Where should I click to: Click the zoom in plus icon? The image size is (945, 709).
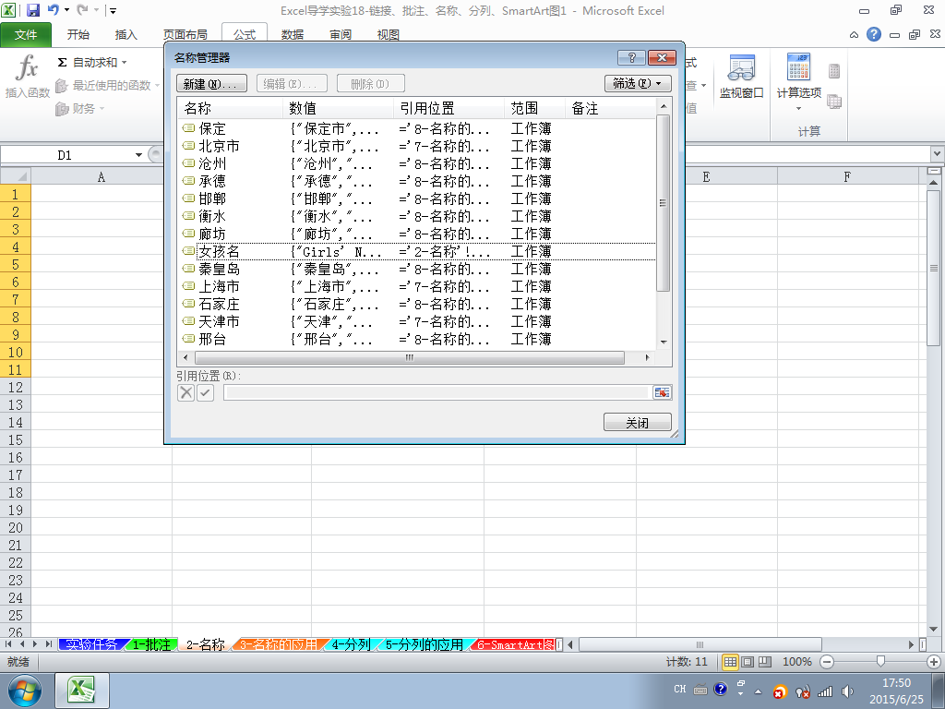tap(934, 662)
